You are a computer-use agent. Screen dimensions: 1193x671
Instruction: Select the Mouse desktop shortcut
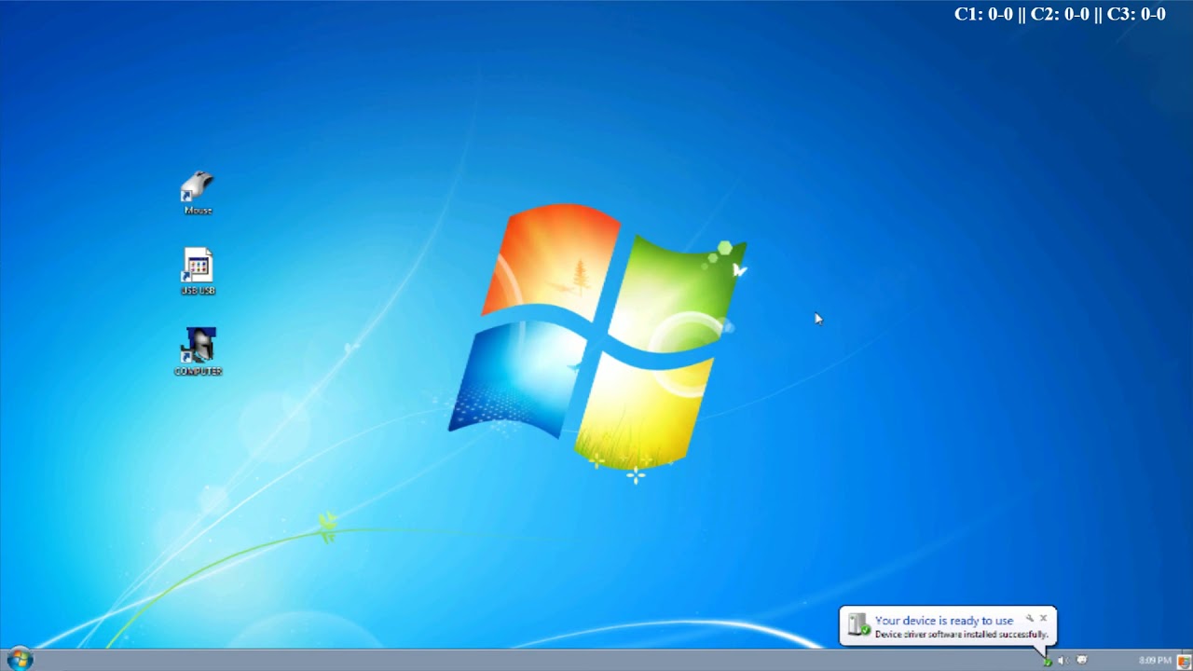(198, 193)
